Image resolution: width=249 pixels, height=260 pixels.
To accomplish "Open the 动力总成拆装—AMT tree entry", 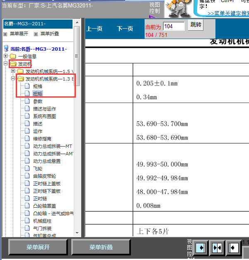I will [53, 154].
